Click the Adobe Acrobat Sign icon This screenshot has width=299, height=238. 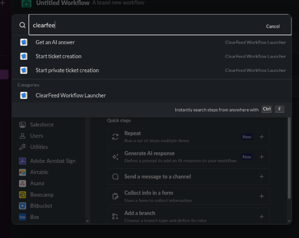click(23, 161)
